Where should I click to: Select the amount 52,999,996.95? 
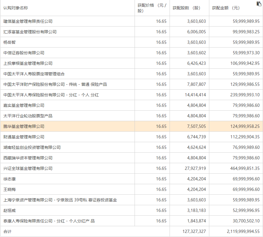[x=246, y=210]
